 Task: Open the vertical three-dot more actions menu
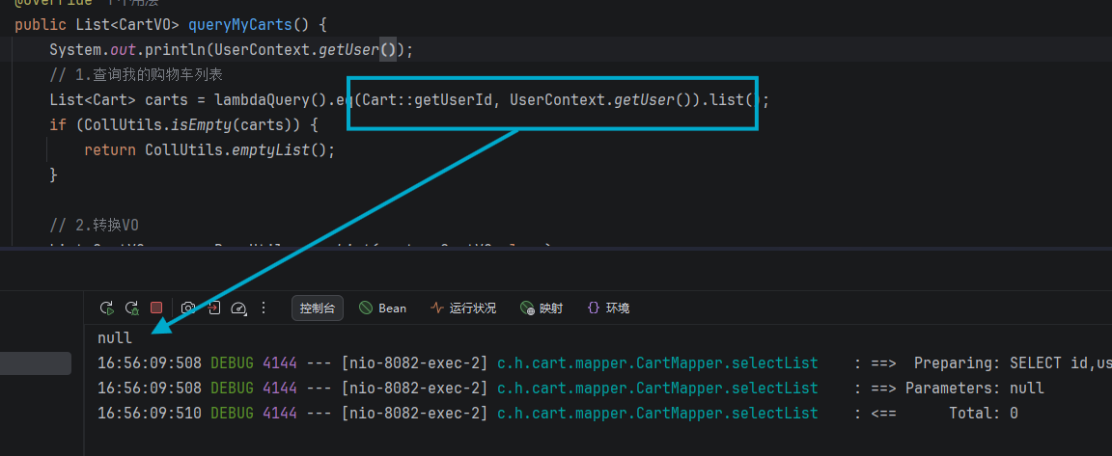[264, 308]
